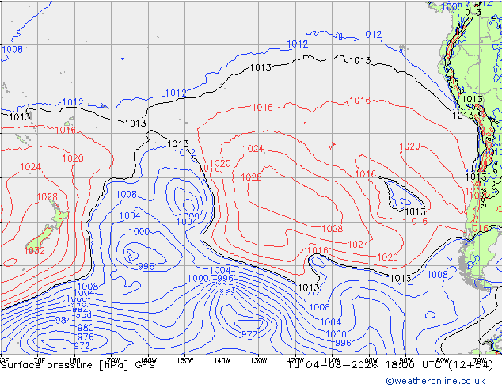Click New Zealand's North Island on the map
The image size is (502, 388).
tap(59, 215)
